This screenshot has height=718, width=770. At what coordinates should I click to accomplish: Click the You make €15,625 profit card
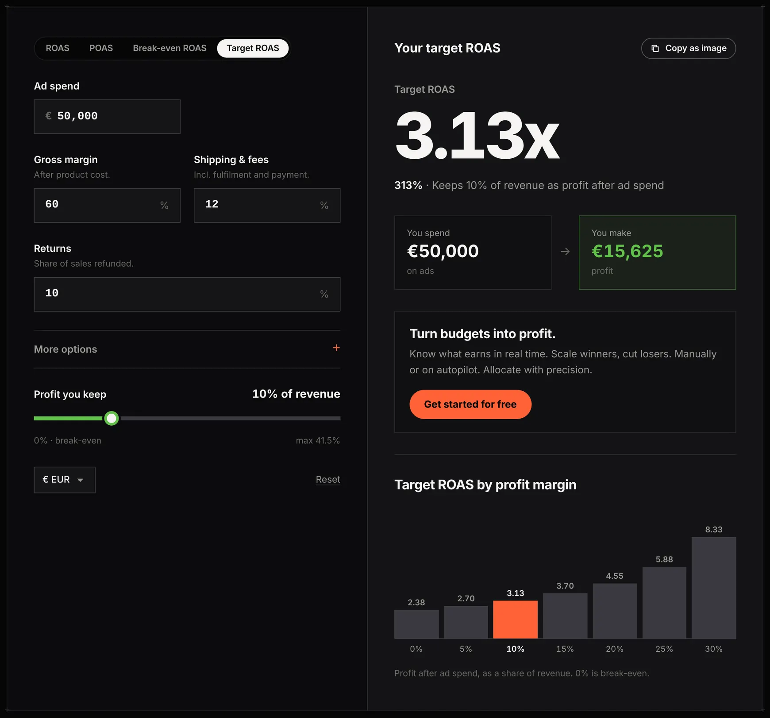(657, 252)
